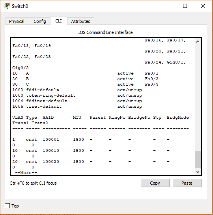Click the SAID value '100001'
Image resolution: width=213 pixels, height=215 pixels.
(51, 139)
